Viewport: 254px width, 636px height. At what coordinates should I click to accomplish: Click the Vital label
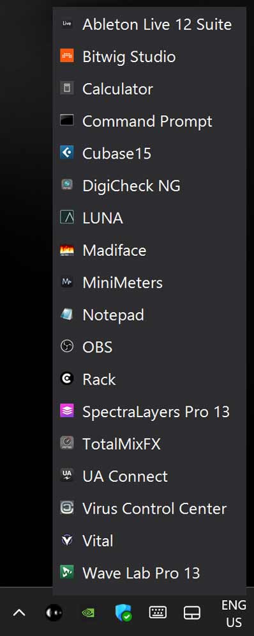pos(98,541)
